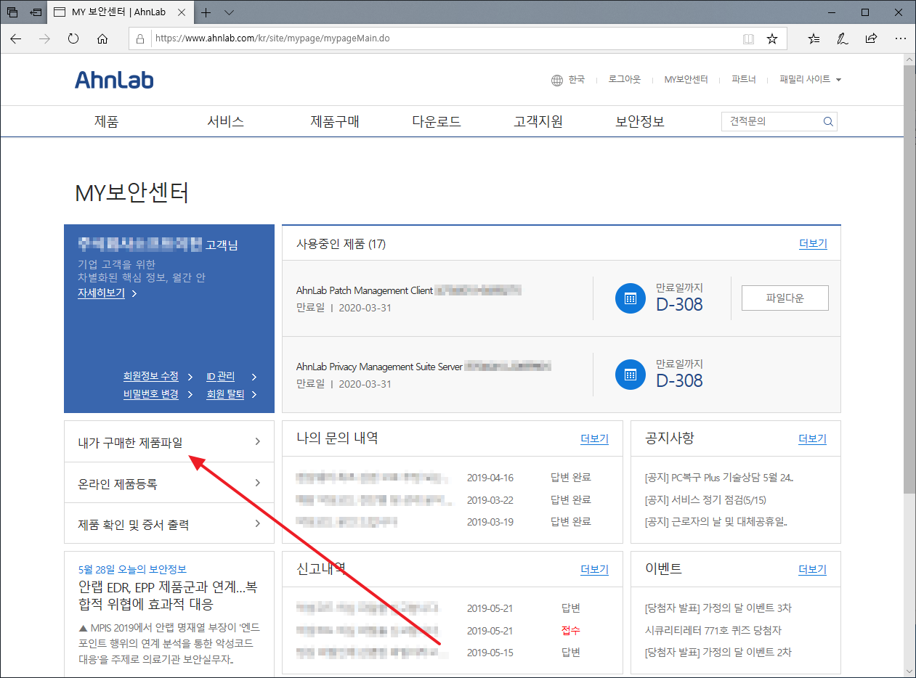Open 가정의 달 이벤트 2차 announcement
This screenshot has width=916, height=678.
(718, 653)
